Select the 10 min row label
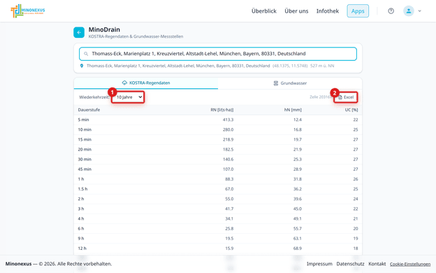436x273 pixels. pos(85,129)
